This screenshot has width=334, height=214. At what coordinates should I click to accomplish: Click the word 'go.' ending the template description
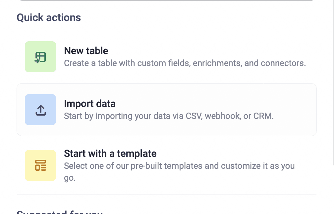click(x=70, y=178)
